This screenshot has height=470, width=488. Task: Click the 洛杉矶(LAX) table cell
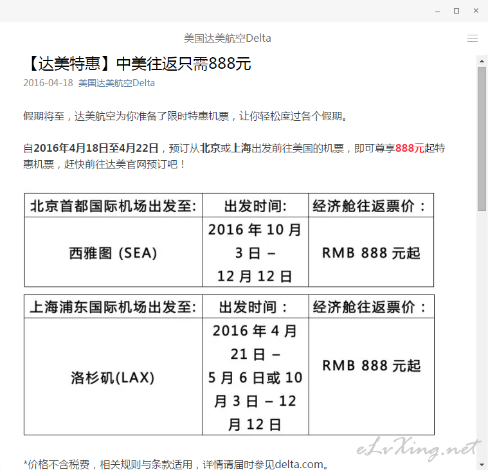point(113,377)
